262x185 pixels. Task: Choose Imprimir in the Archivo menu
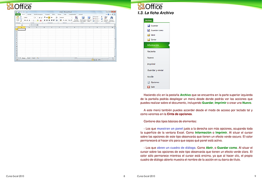[152, 64]
